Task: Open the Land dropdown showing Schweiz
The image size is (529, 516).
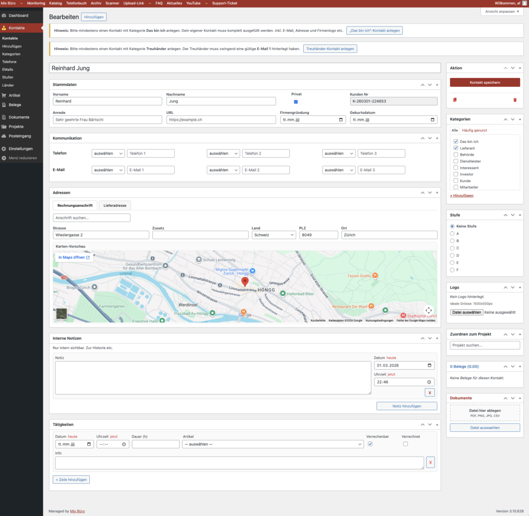Action: tap(273, 235)
